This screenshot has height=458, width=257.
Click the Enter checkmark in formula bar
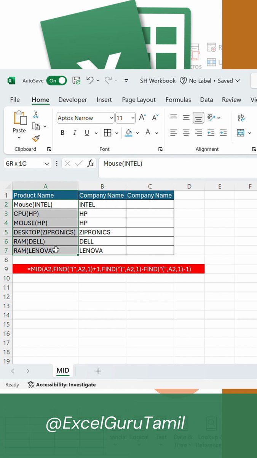pos(79,164)
